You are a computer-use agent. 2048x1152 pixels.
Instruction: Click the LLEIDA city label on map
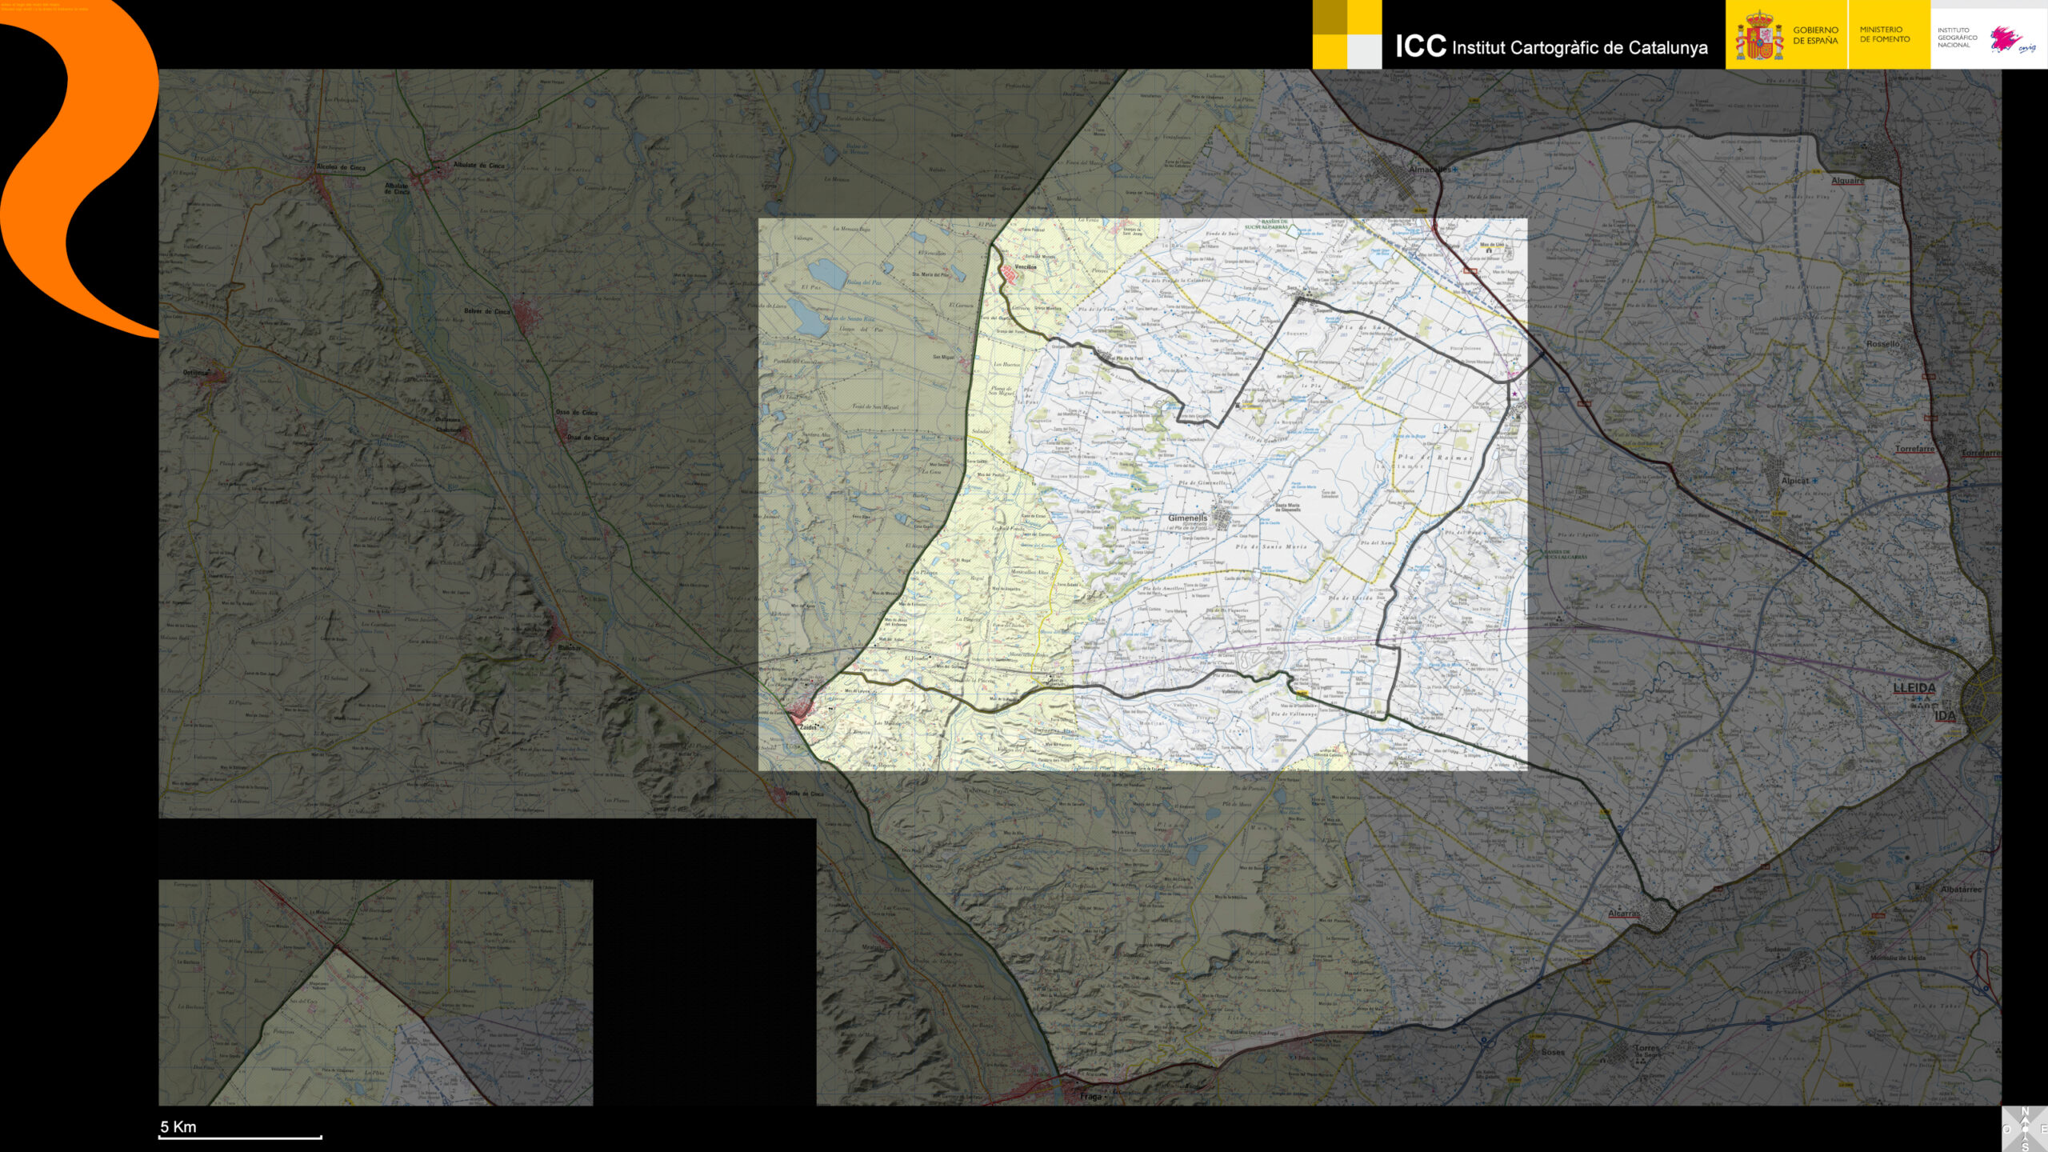[1914, 688]
